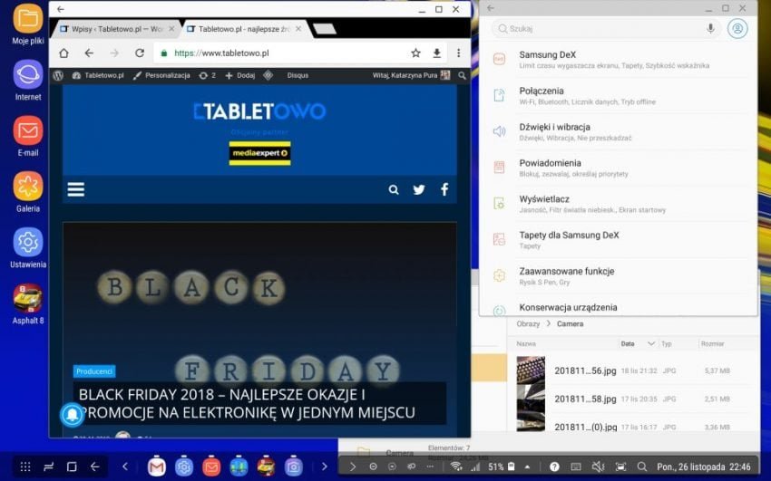Click the browser forward arrow
Image resolution: width=771 pixels, height=481 pixels.
pos(114,53)
